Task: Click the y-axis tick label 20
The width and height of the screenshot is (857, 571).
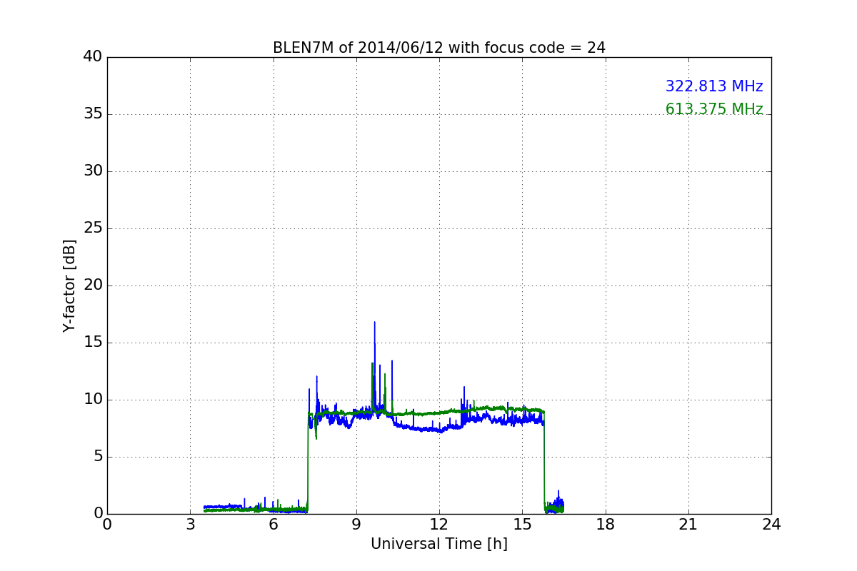Action: tap(93, 285)
